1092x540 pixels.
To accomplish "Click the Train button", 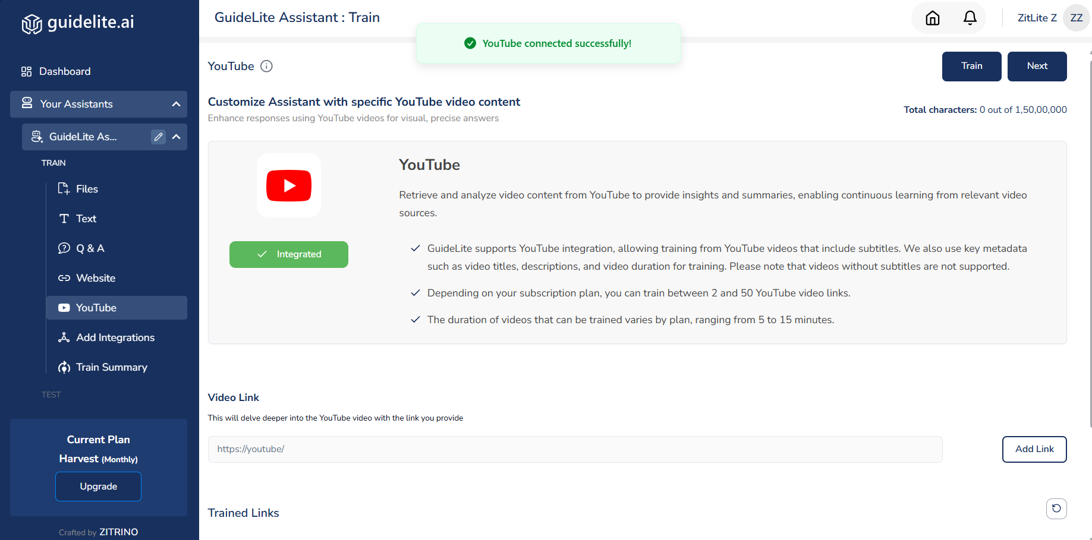I will point(971,67).
